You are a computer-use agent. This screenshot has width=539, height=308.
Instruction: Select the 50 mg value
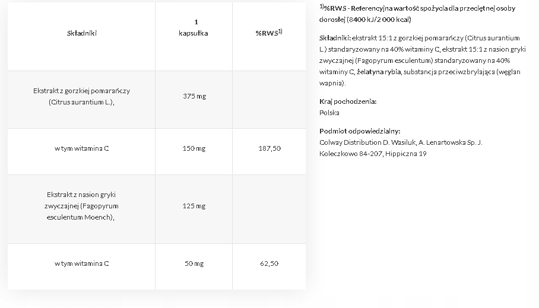coord(194,263)
